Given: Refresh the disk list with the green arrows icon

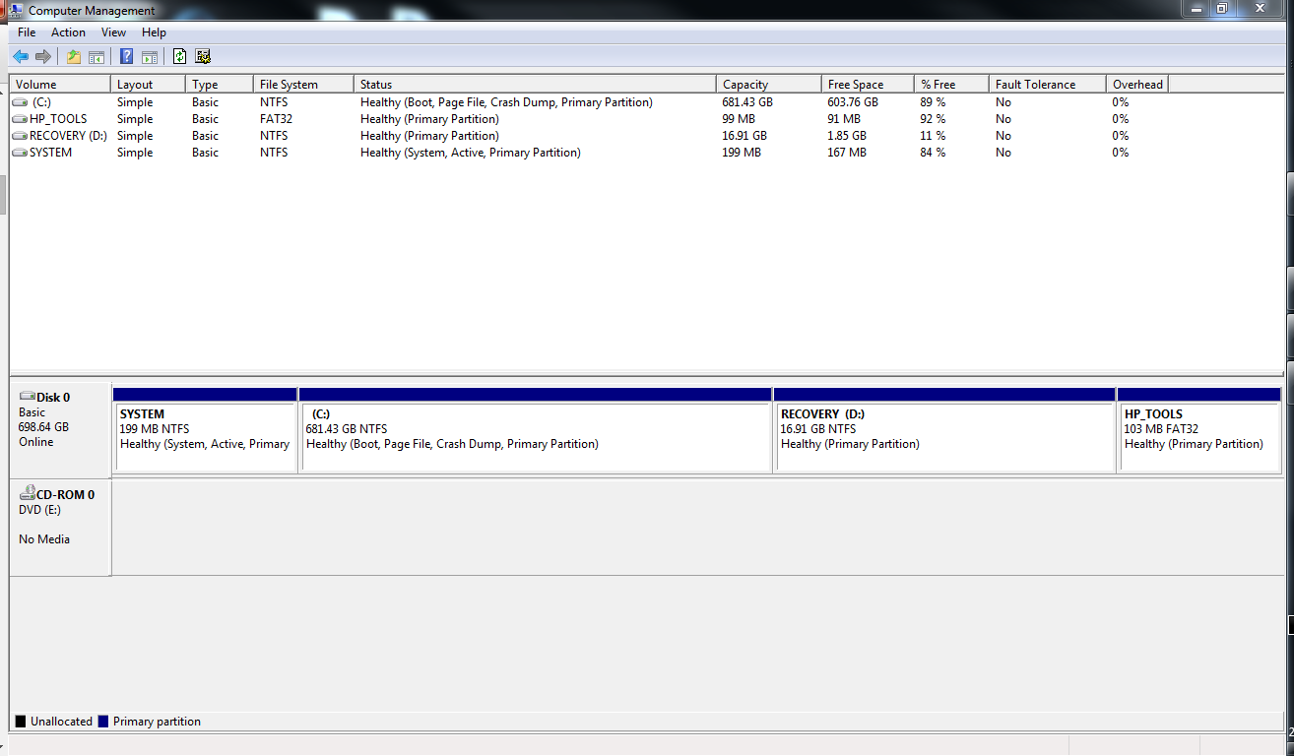Looking at the screenshot, I should click(x=179, y=56).
